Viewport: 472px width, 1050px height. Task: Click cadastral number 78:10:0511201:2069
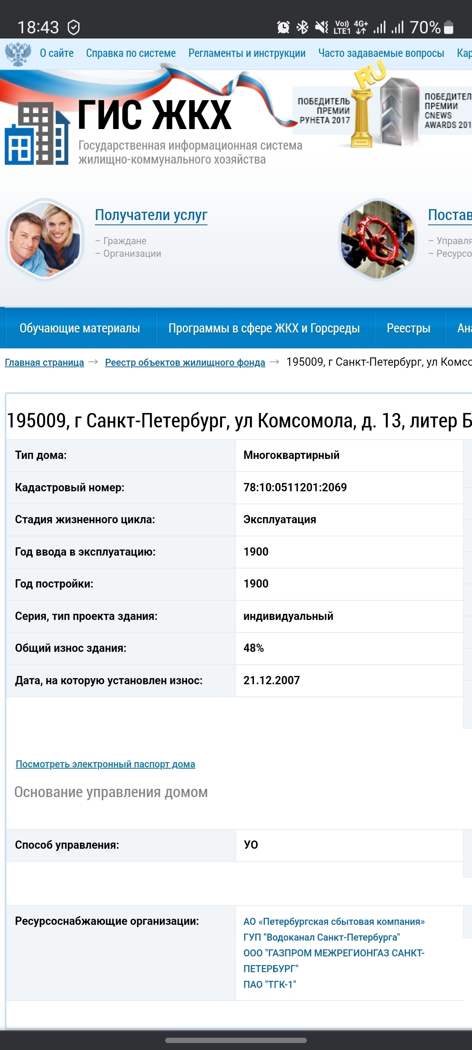click(x=295, y=487)
